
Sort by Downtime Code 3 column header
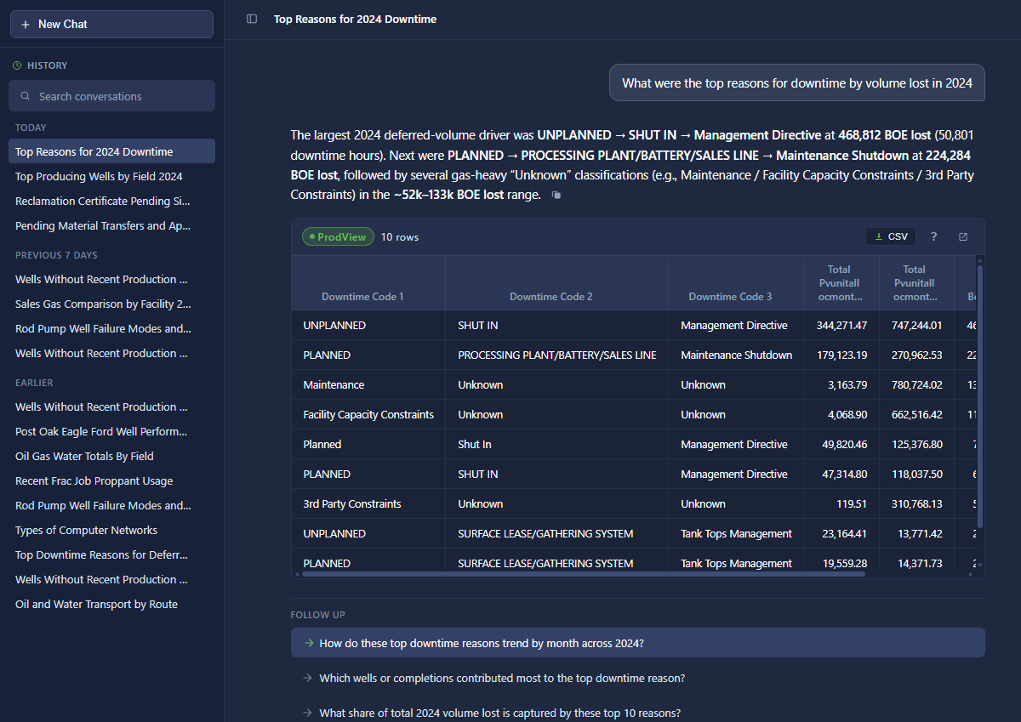(x=730, y=297)
